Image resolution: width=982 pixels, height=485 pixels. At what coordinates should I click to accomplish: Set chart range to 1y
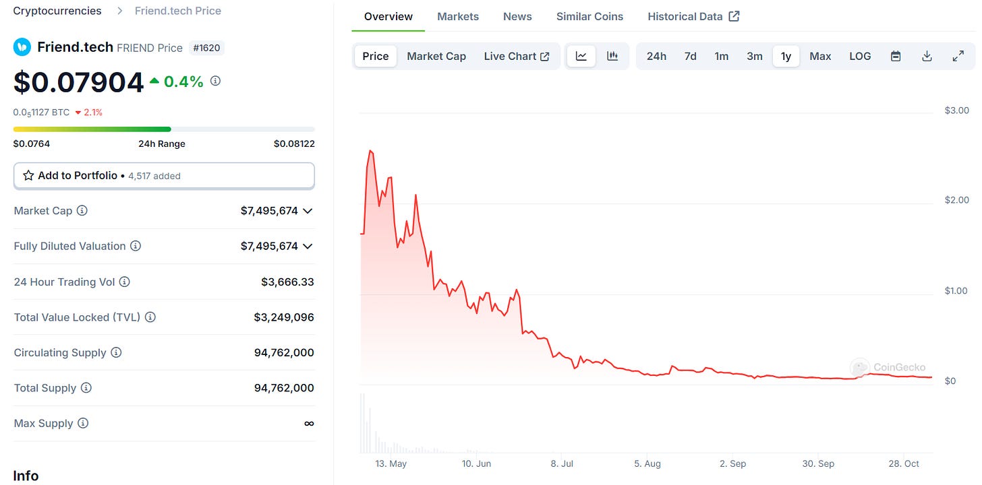pos(786,57)
